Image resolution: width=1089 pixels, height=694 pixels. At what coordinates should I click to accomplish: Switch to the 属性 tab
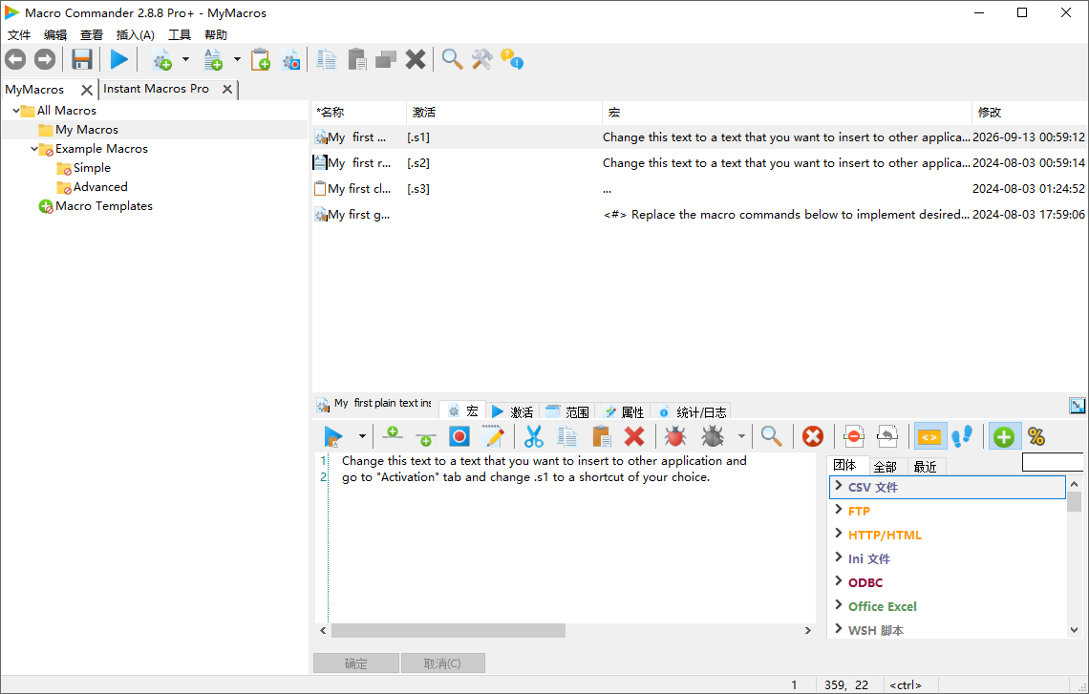(624, 411)
